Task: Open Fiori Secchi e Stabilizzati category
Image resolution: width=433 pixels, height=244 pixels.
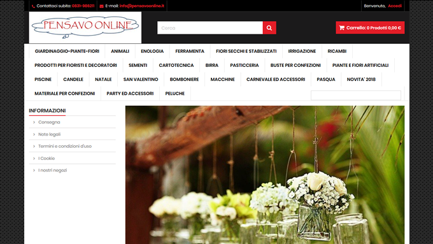Action: (x=246, y=51)
